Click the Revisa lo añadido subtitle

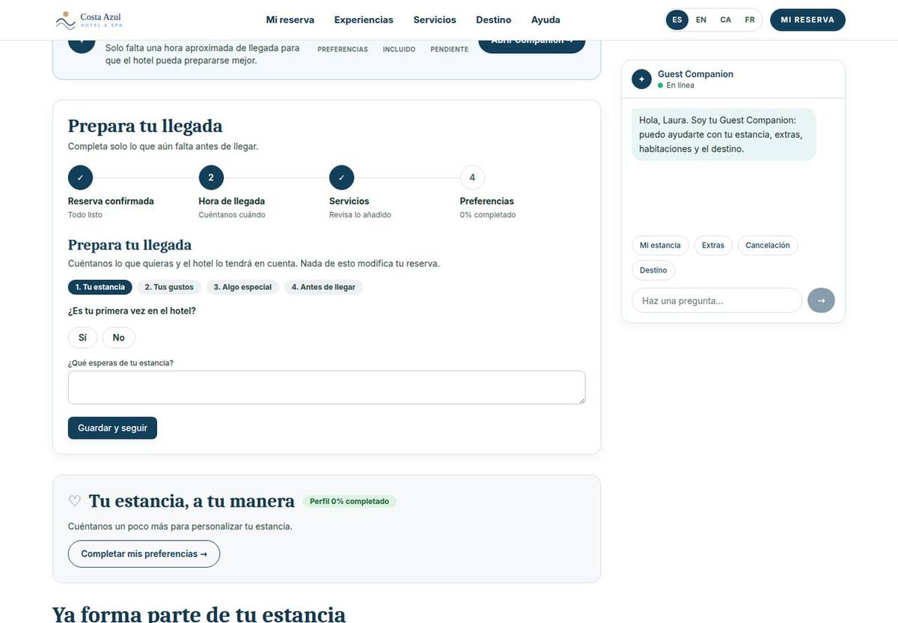pyautogui.click(x=360, y=215)
